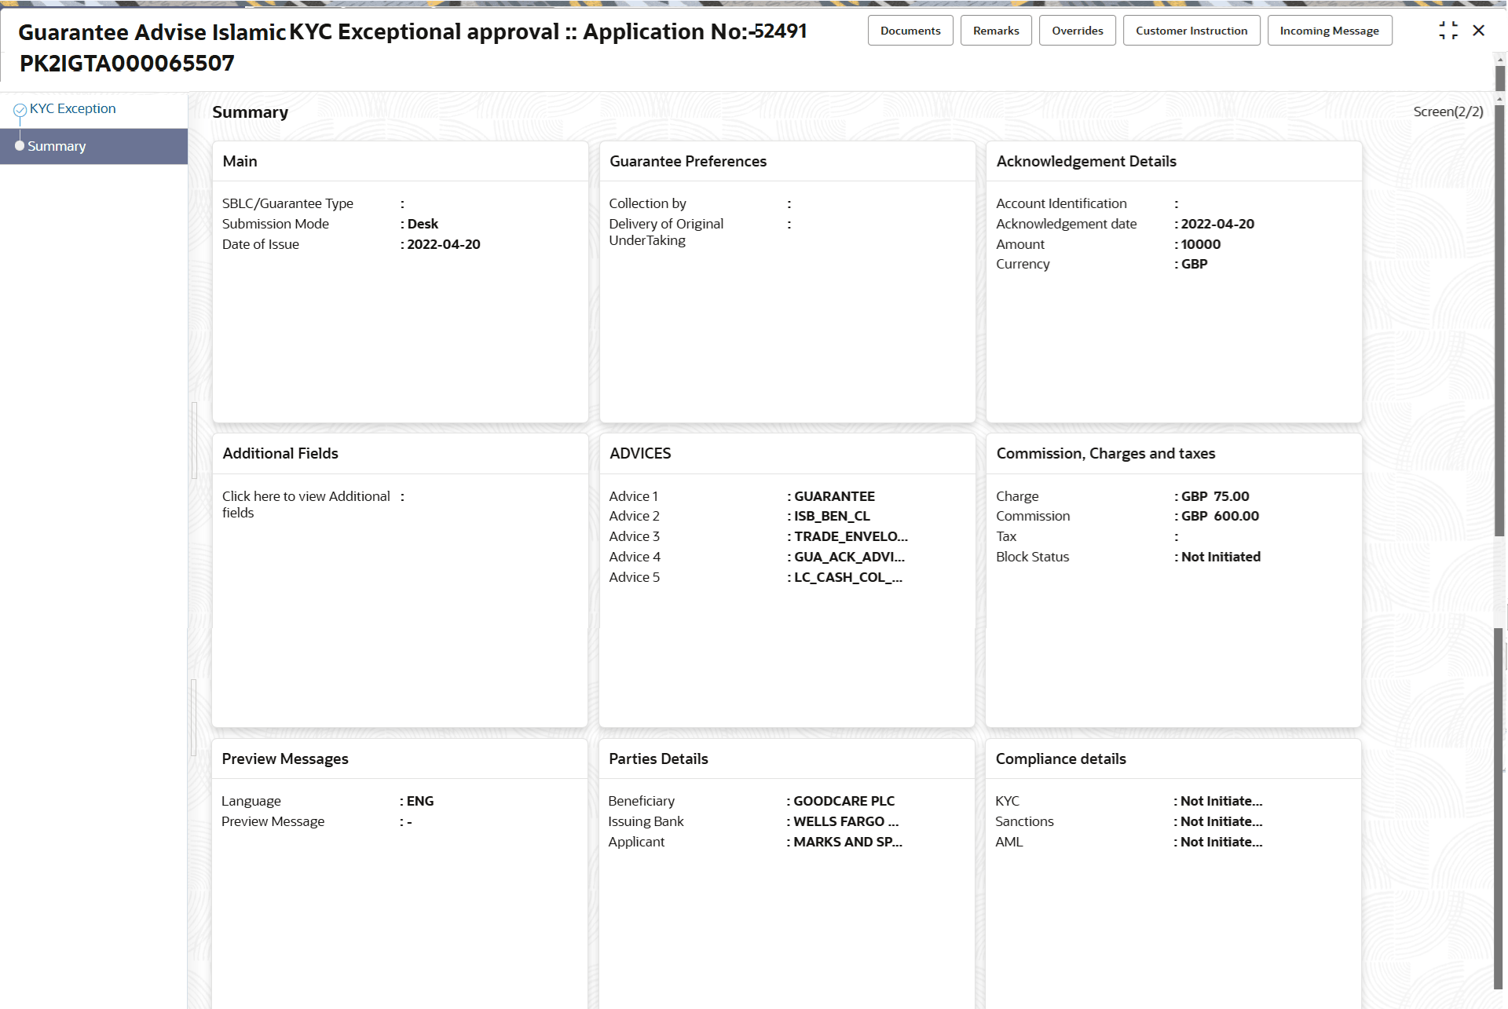Select KYC Exception in the left navigation
The image size is (1508, 1009).
(x=71, y=108)
